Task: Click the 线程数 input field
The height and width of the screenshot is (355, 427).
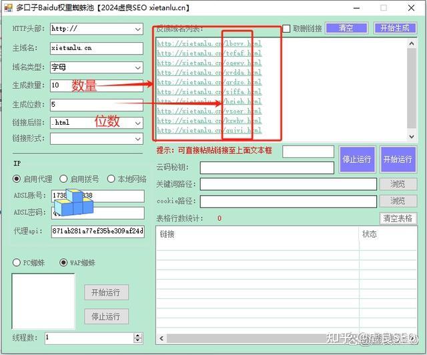Action: 89,338
